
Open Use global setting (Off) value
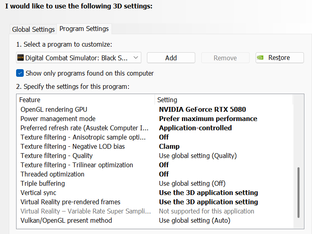(x=192, y=184)
